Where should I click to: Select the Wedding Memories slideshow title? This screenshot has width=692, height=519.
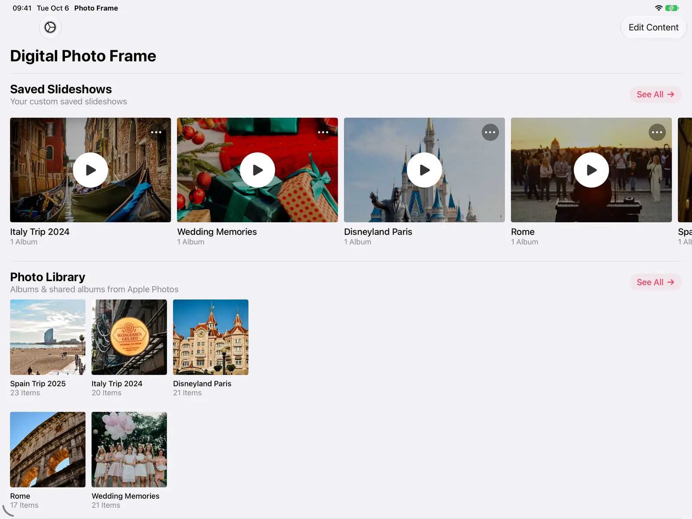[217, 232]
